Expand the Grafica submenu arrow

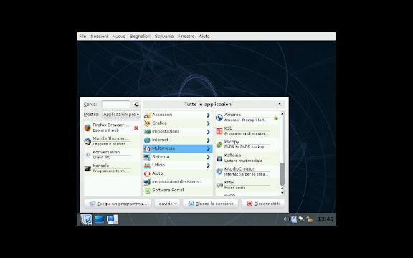point(209,123)
